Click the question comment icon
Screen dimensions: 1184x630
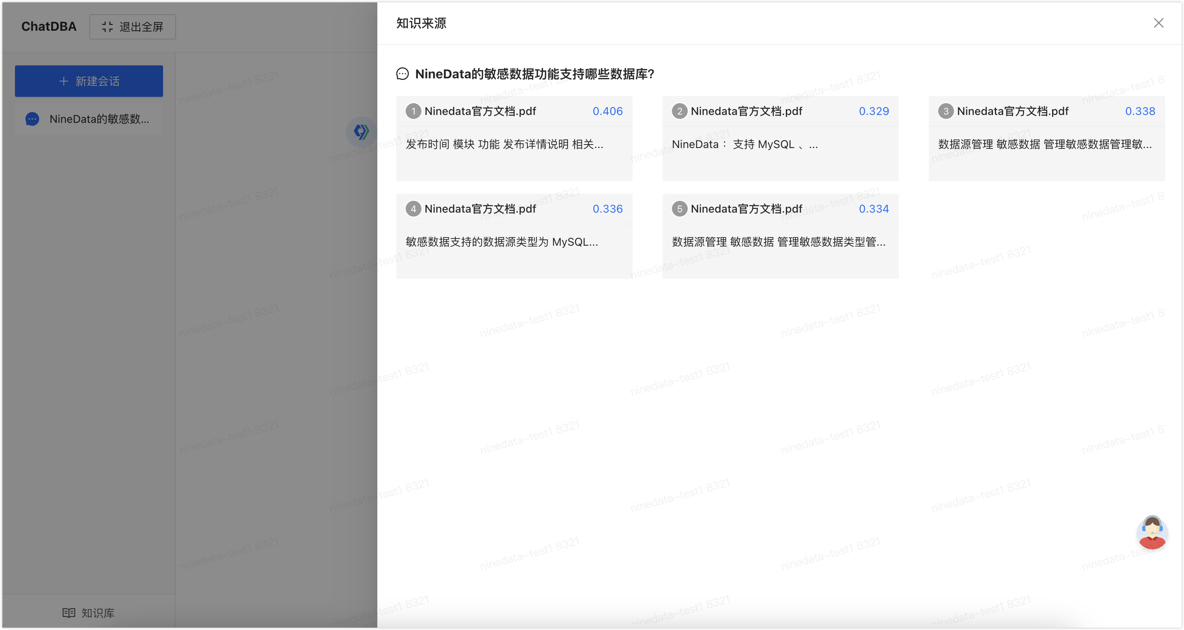pos(402,74)
